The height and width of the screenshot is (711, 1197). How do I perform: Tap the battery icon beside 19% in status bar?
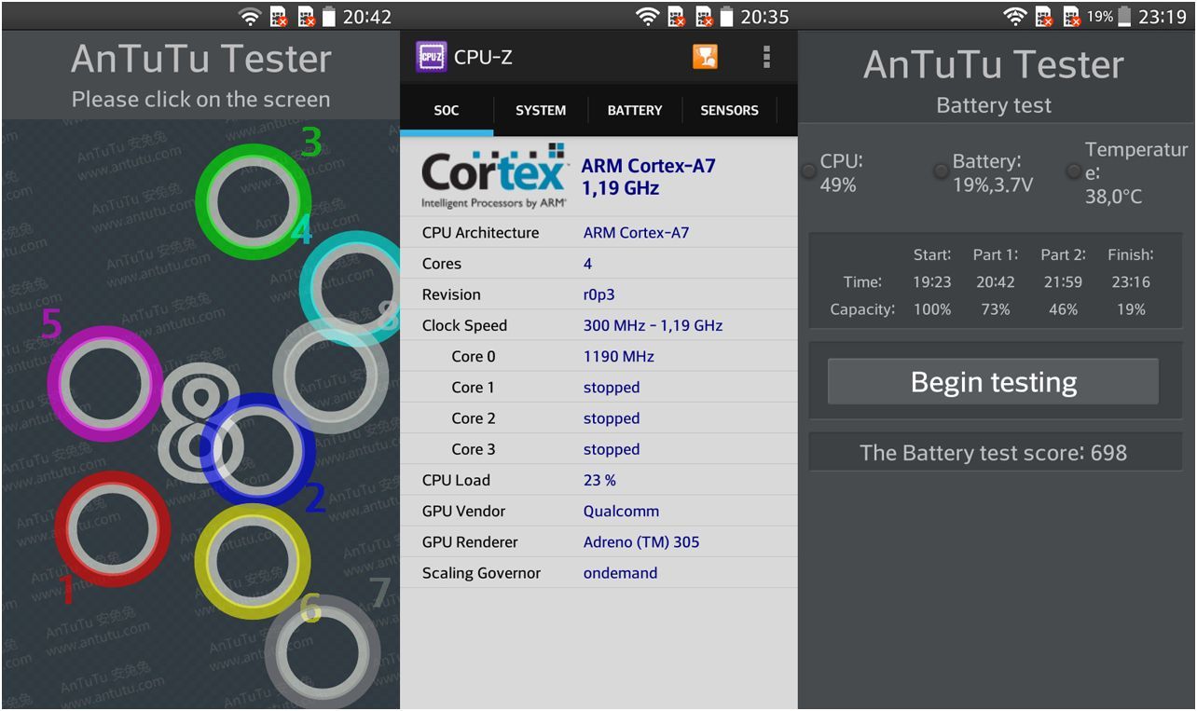[x=1126, y=17]
